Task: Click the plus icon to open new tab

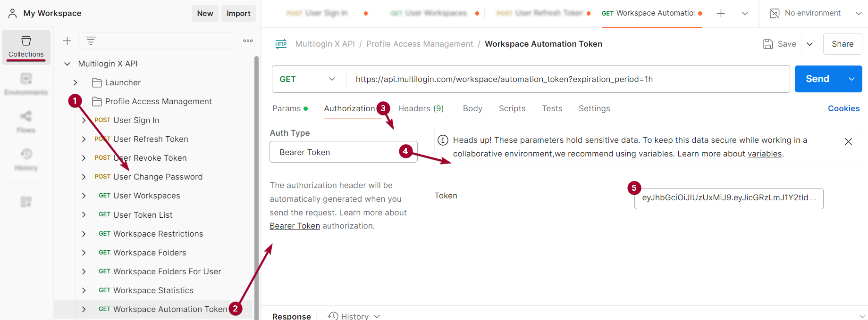Action: 721,14
